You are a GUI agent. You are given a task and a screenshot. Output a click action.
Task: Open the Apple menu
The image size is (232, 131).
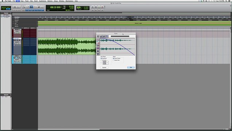(2, 1)
